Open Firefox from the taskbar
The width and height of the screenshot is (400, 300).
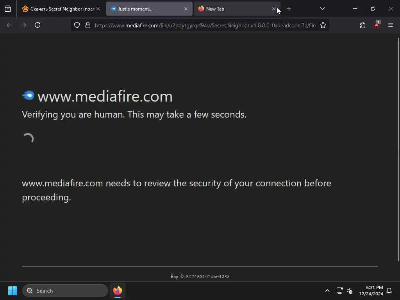point(118,291)
